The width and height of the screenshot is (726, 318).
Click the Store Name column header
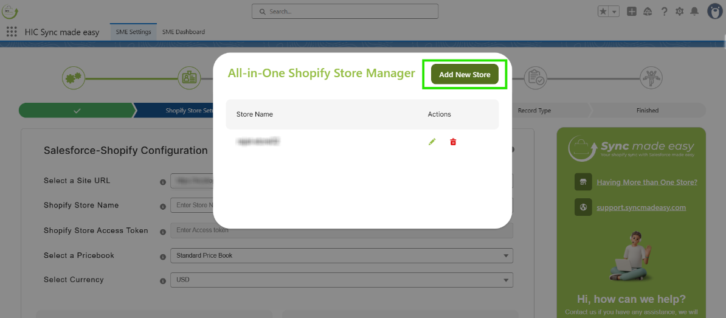(x=254, y=114)
